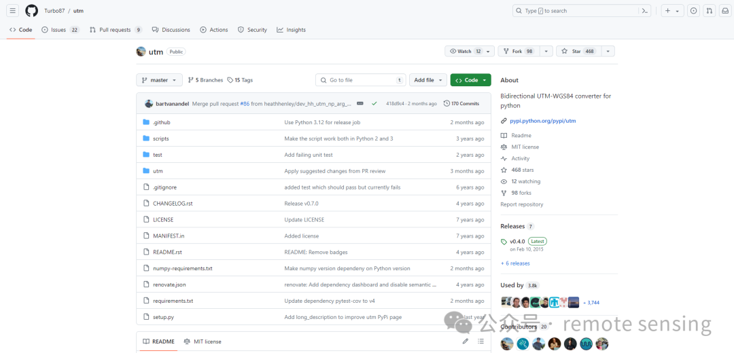Select the README tab below file list
The height and width of the screenshot is (353, 734).
158,341
